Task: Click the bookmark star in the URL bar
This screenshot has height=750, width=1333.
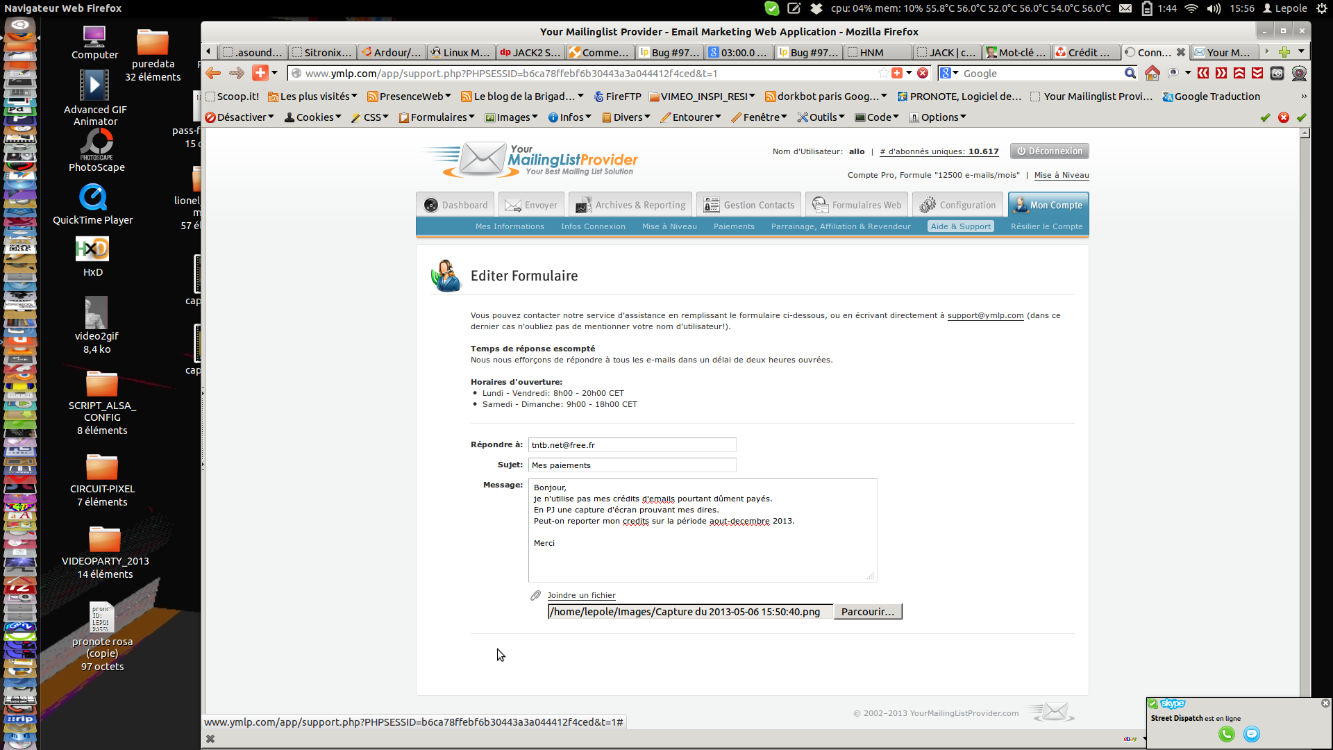Action: tap(882, 73)
